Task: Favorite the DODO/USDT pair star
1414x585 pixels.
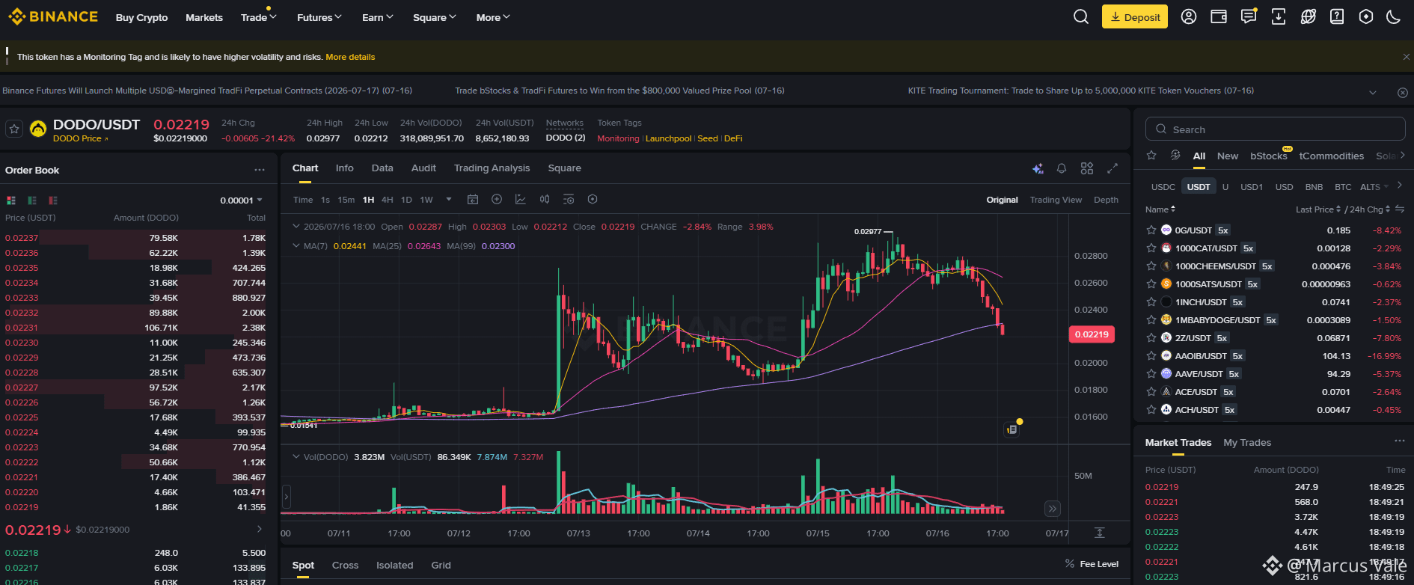Action: click(x=14, y=129)
